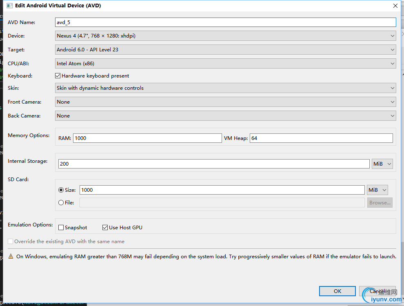Click the RAM input field
This screenshot has height=306, width=404.
click(147, 138)
